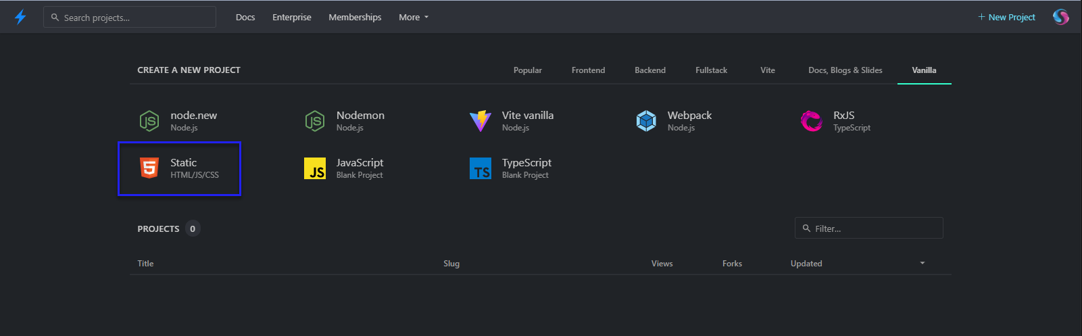This screenshot has width=1082, height=336.
Task: Switch to Docs, Blogs & Slides tab
Action: [845, 70]
